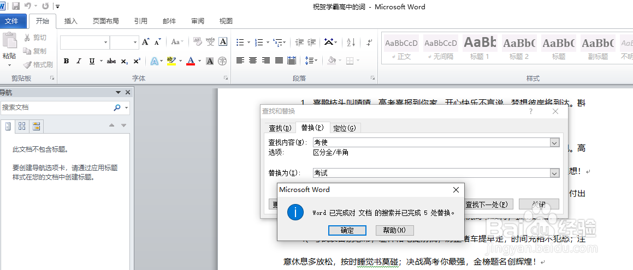Justify the paragraph text
This screenshot has height=270, width=633.
[x=279, y=61]
